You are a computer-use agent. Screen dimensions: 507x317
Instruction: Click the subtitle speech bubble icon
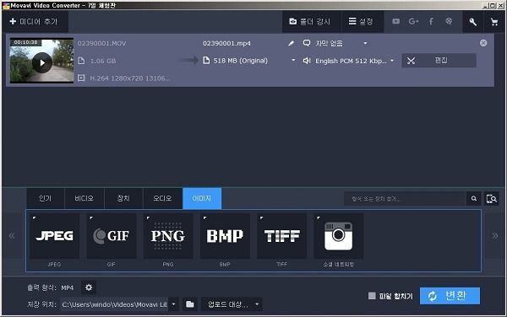(x=307, y=43)
